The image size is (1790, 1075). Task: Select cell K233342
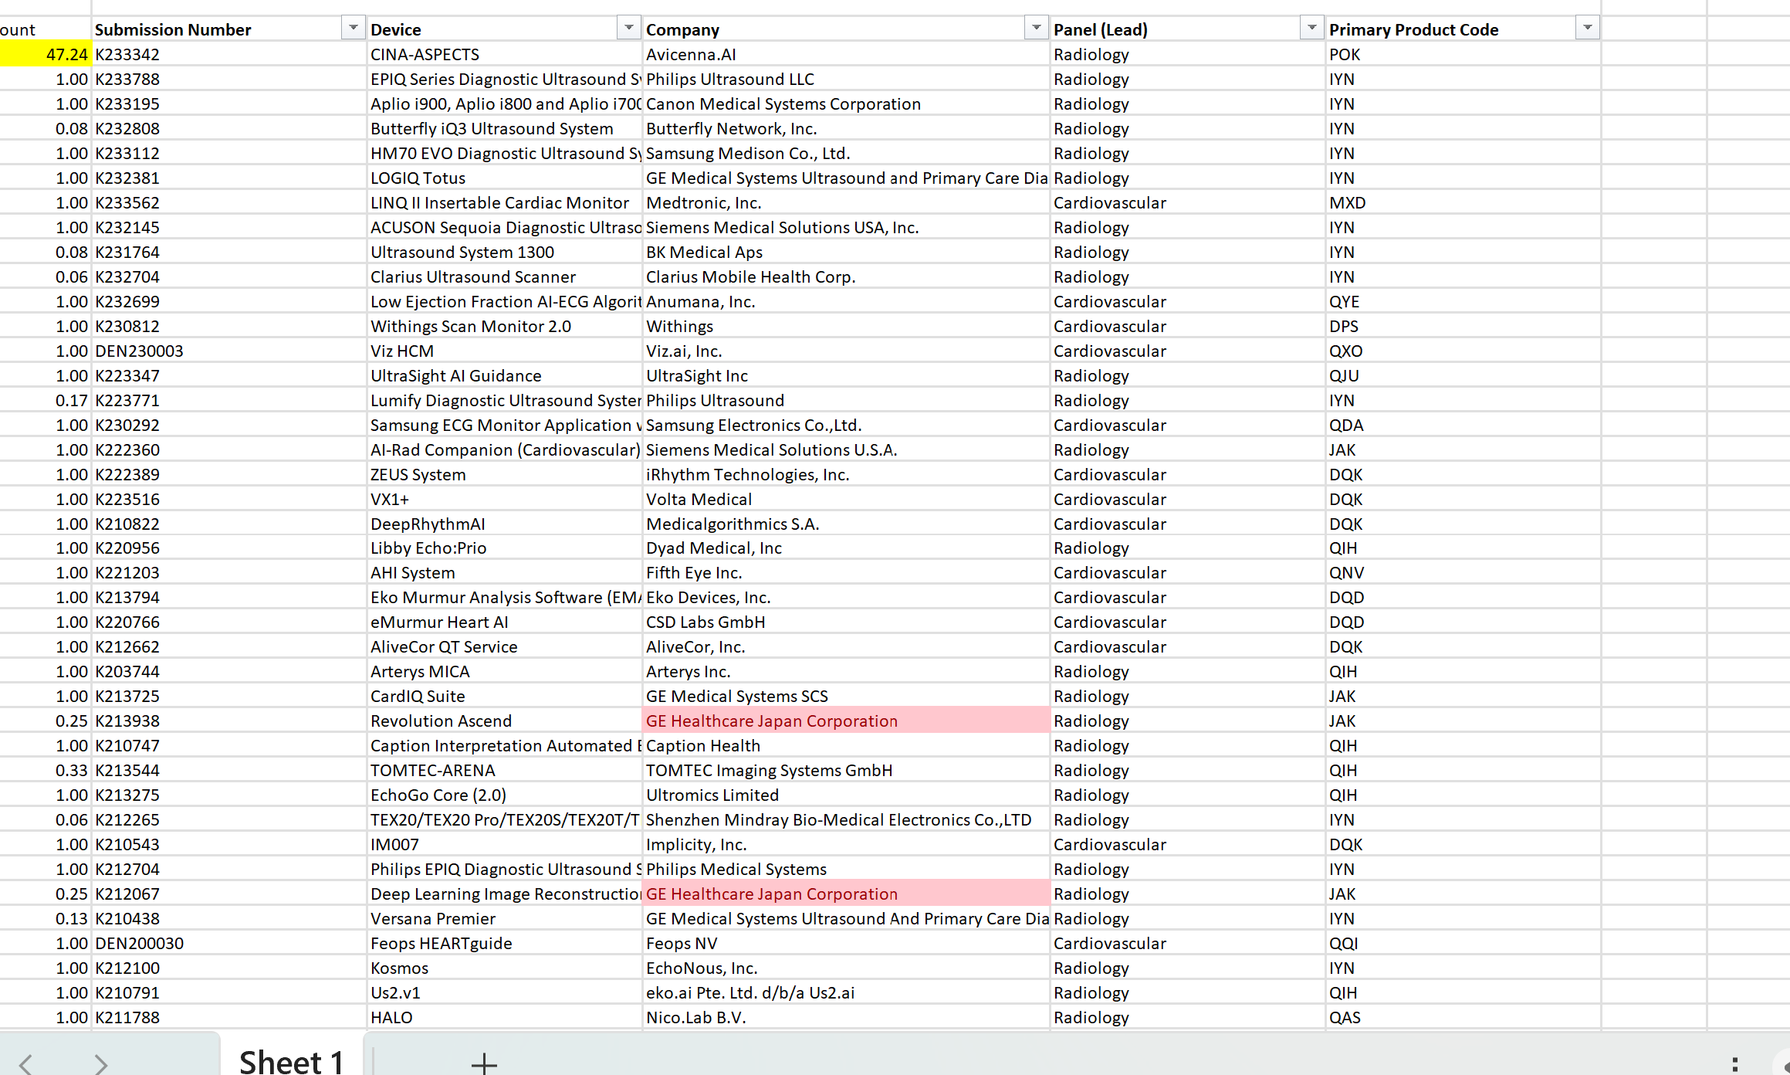pyautogui.click(x=229, y=54)
